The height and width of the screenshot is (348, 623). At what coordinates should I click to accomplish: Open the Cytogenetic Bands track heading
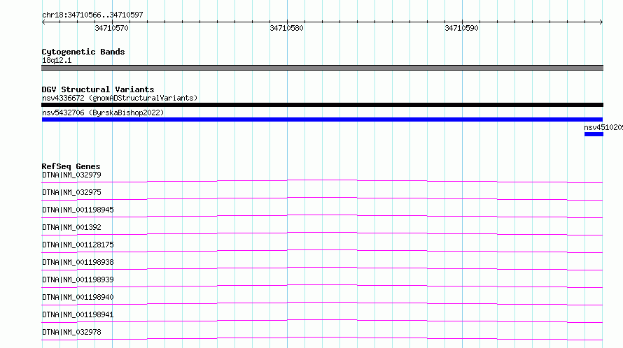pyautogui.click(x=83, y=52)
